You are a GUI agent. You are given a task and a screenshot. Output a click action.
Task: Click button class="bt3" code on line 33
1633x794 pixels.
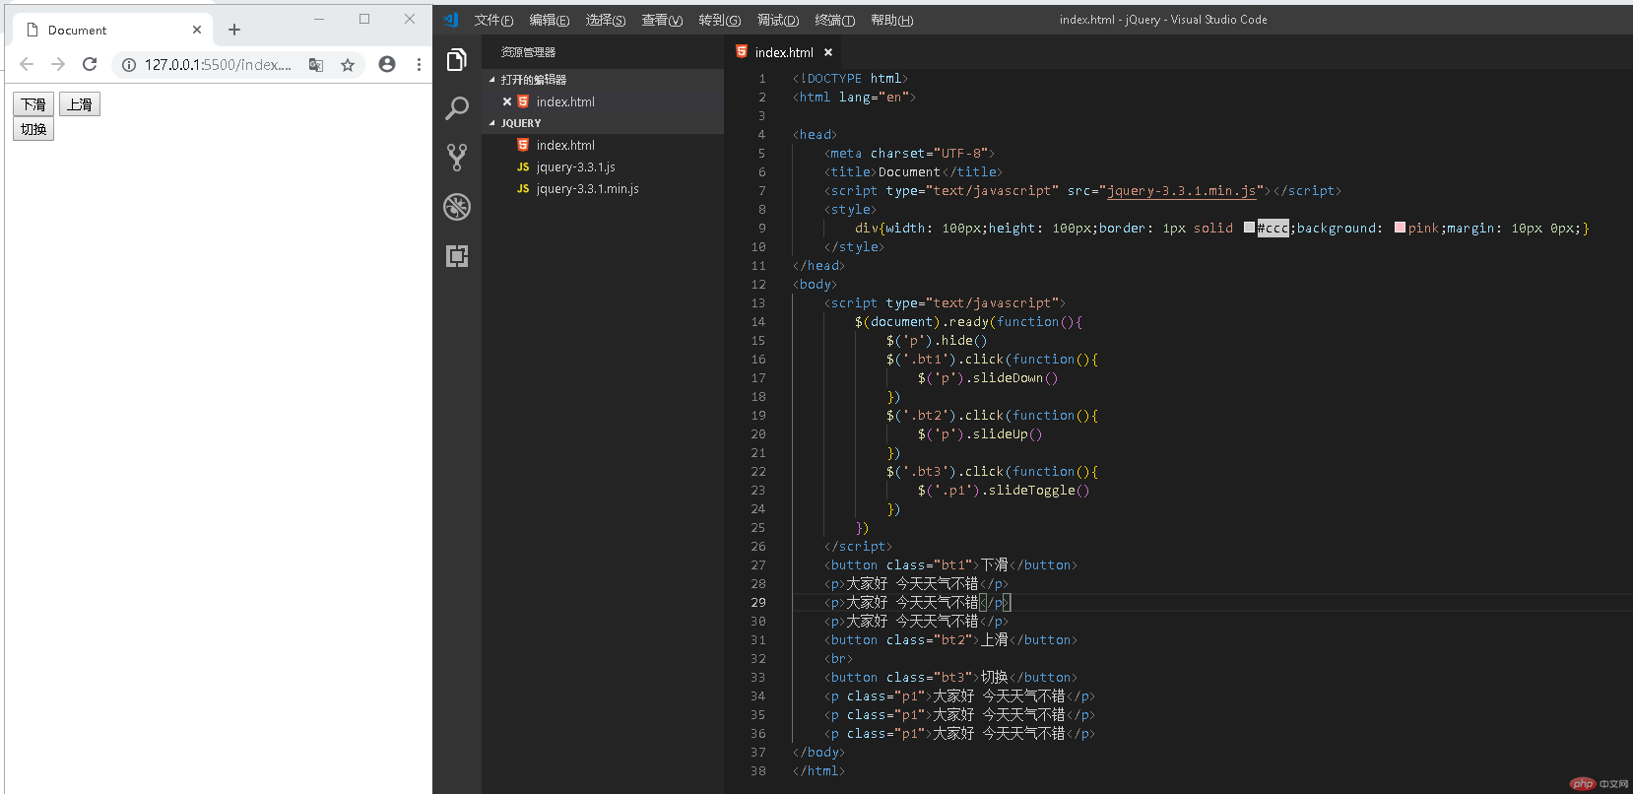[950, 678]
